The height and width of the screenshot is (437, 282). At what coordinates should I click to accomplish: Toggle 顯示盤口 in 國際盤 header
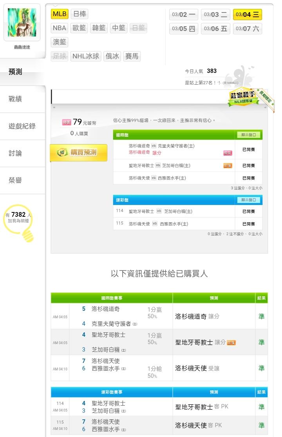click(x=248, y=135)
